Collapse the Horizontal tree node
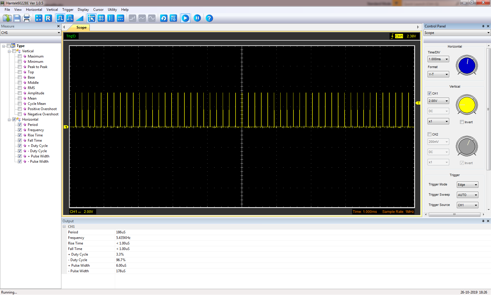Image resolution: width=491 pixels, height=295 pixels. pos(9,120)
